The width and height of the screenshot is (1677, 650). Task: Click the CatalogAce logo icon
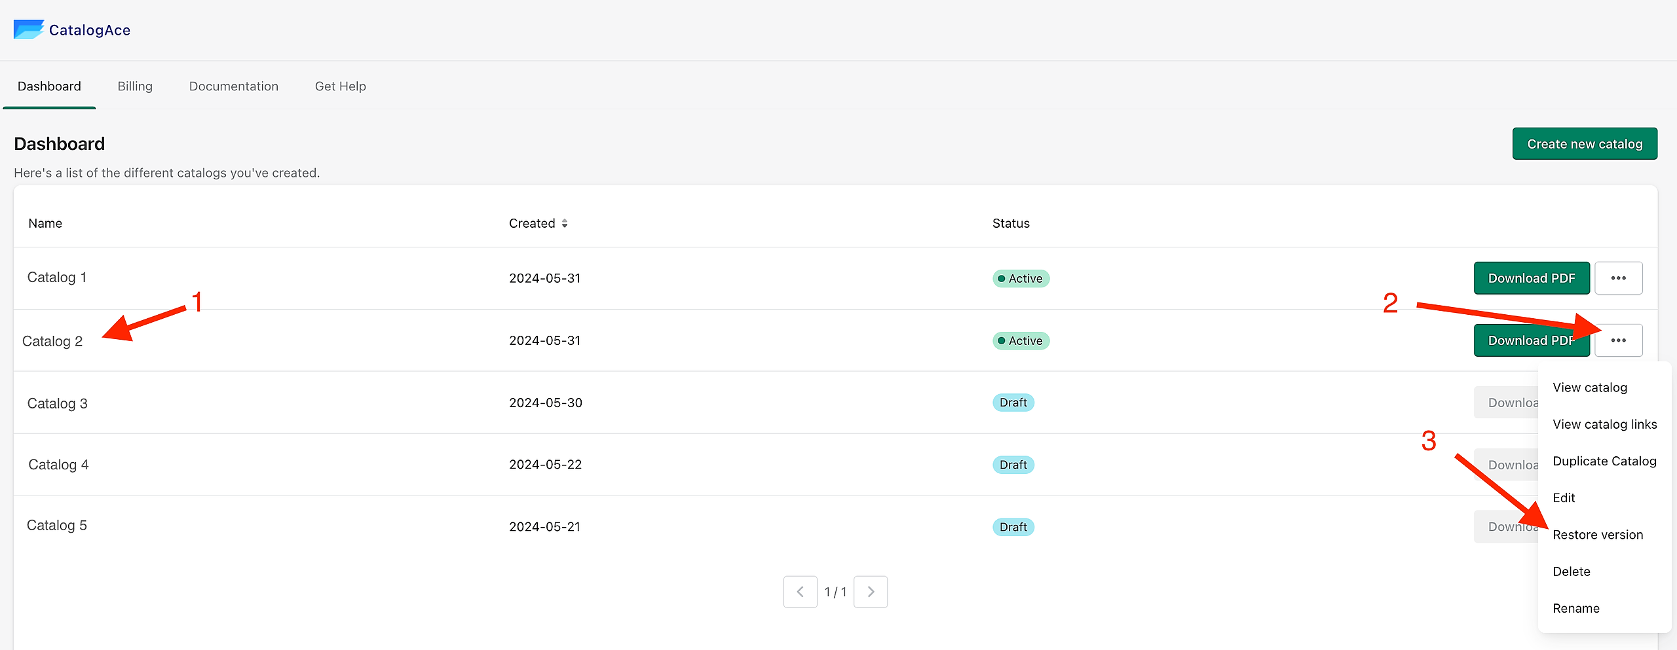[29, 29]
